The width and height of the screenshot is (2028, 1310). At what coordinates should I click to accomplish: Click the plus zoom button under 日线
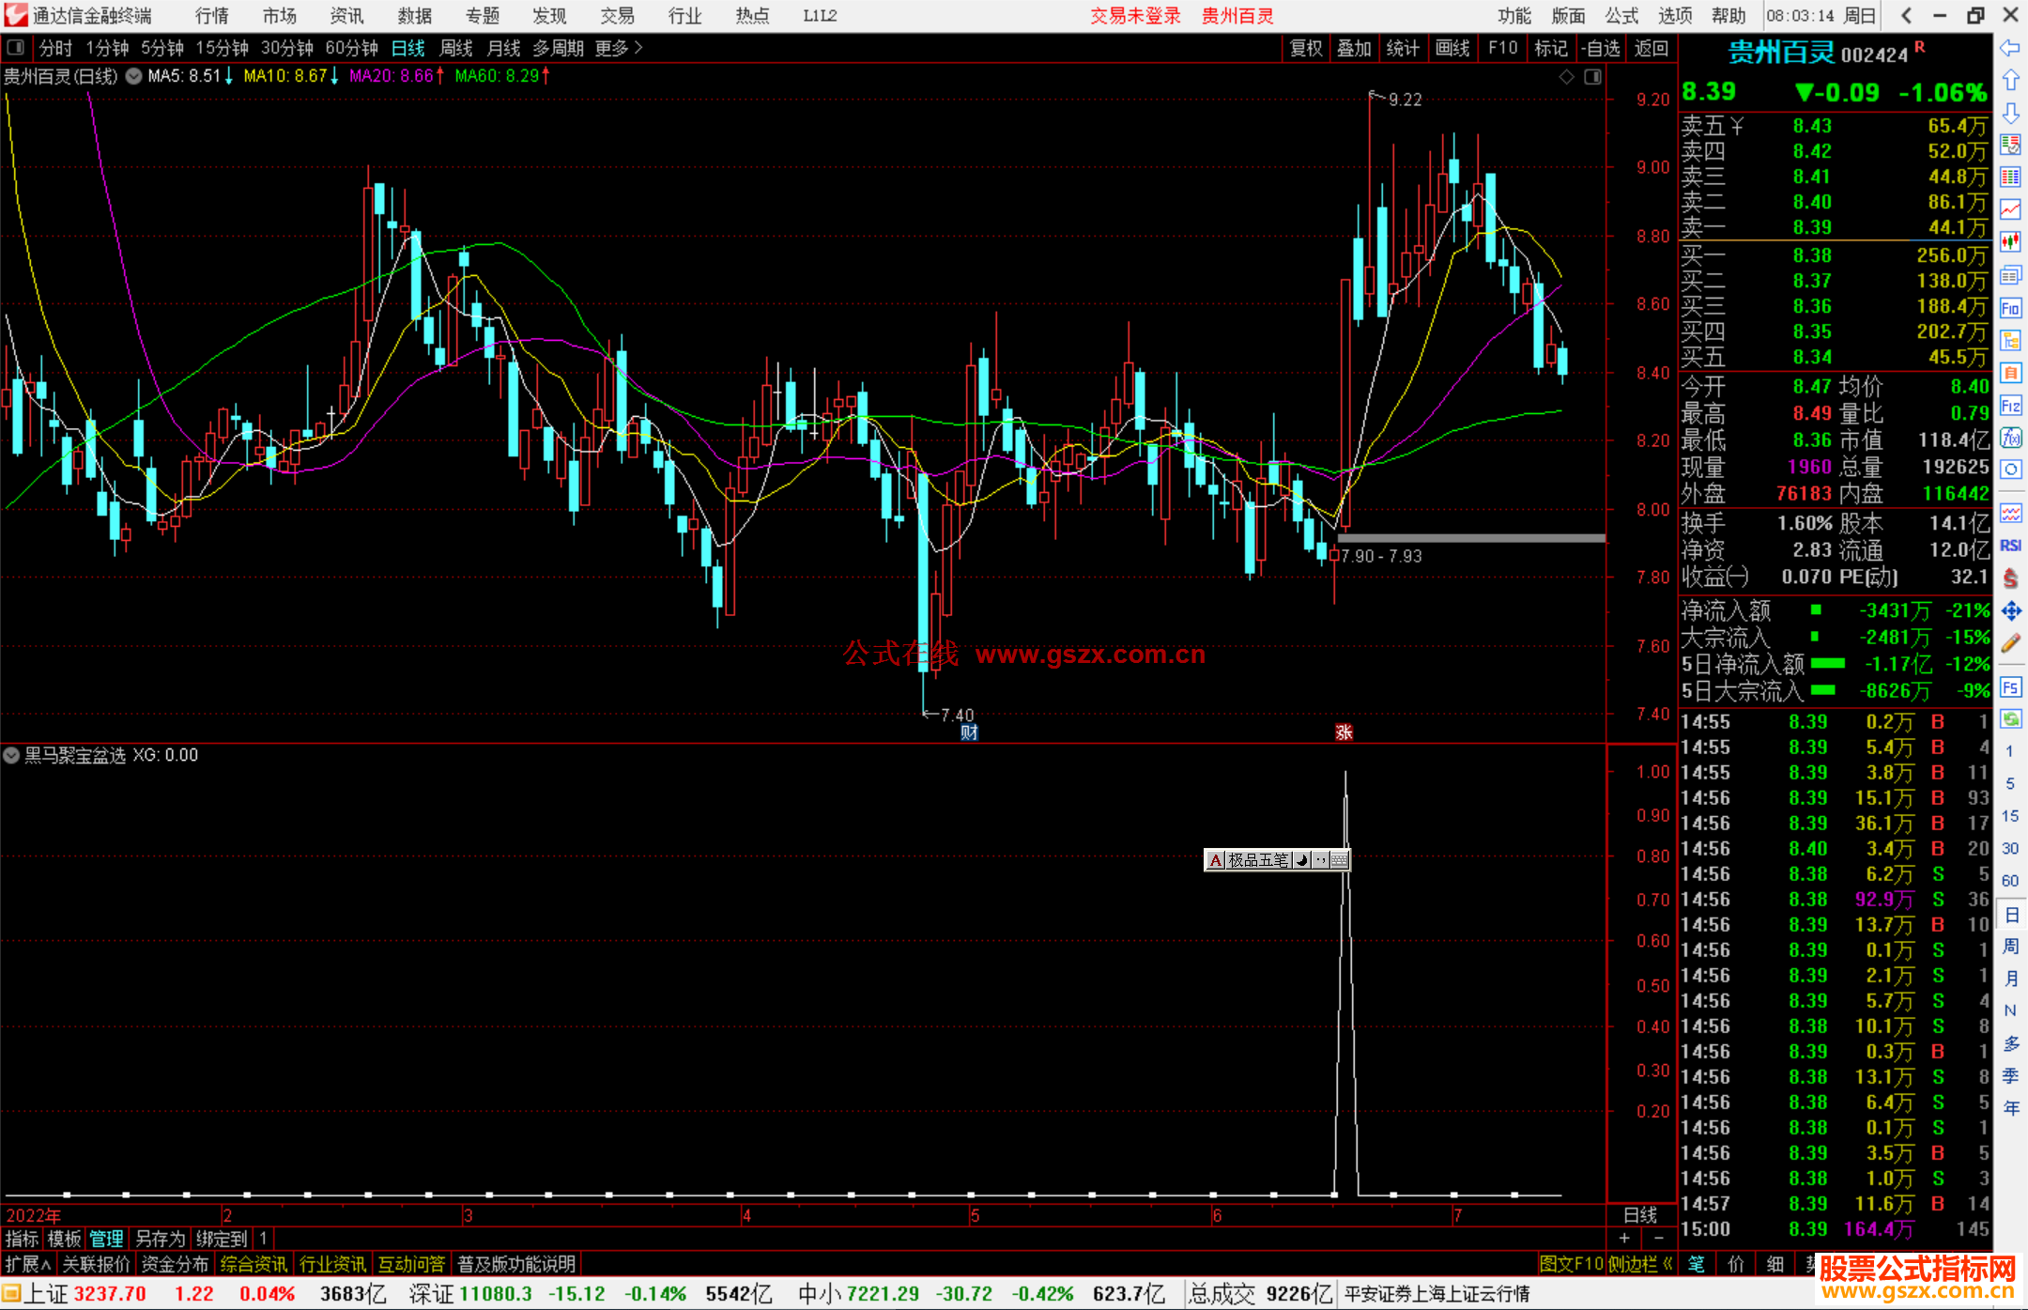pos(1624,1239)
